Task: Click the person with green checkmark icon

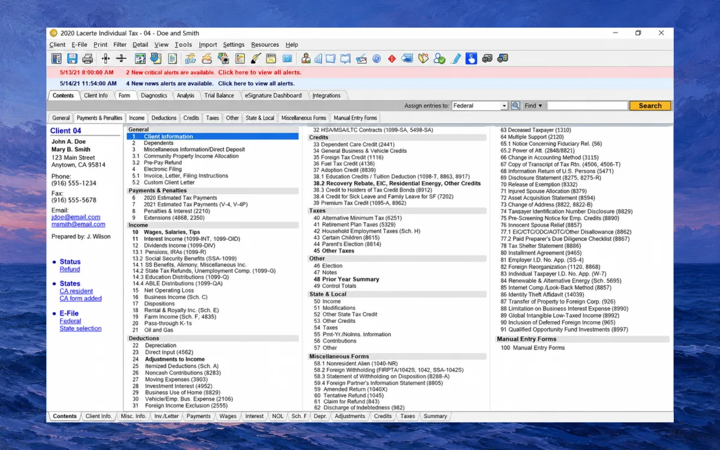Action: click(439, 58)
